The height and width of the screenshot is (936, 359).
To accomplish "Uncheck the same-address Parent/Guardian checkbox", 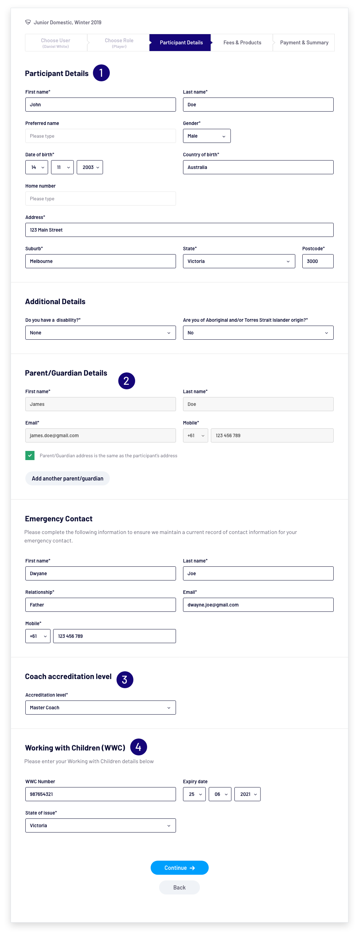I will coord(30,455).
